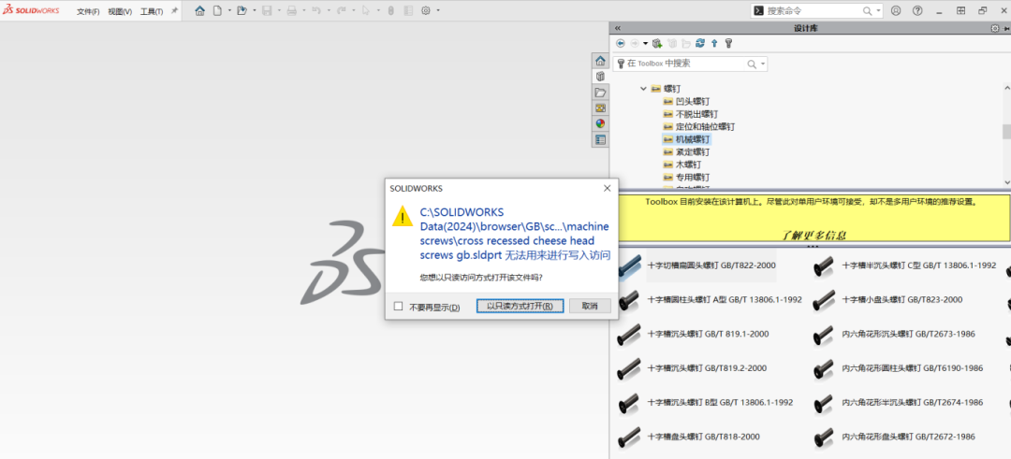Viewport: 1011px width, 459px height.
Task: Check the 不要再显示 checkbox
Action: tap(399, 307)
